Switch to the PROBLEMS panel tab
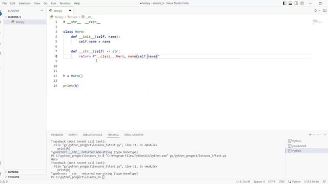Screen dimensions: 328x184 (57, 135)
